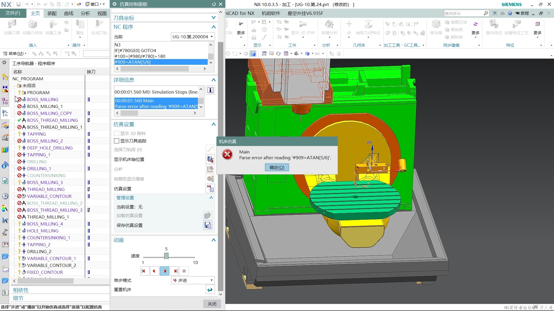Expand the Details panel in navigator
The height and width of the screenshot is (311, 554).
18,298
